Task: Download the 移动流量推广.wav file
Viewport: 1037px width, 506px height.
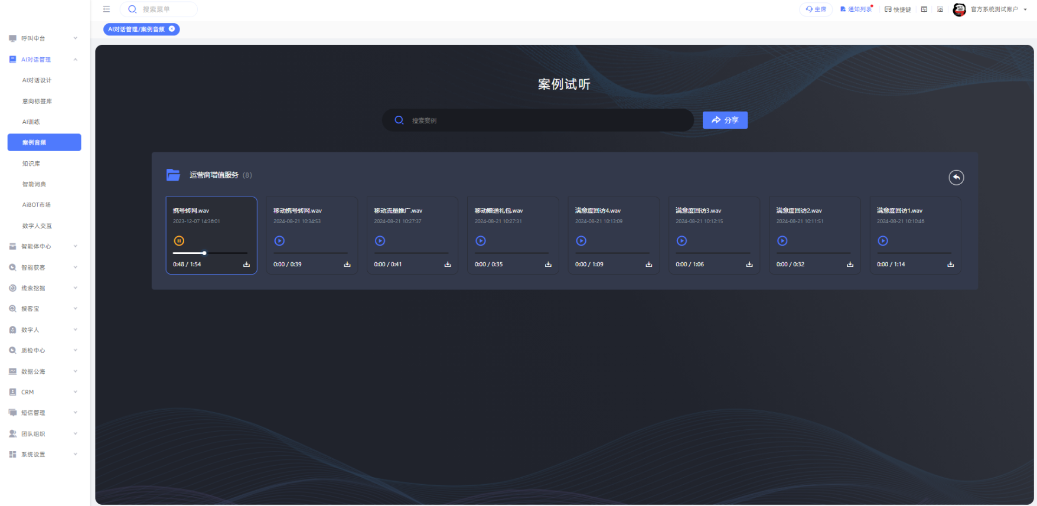Action: point(448,265)
